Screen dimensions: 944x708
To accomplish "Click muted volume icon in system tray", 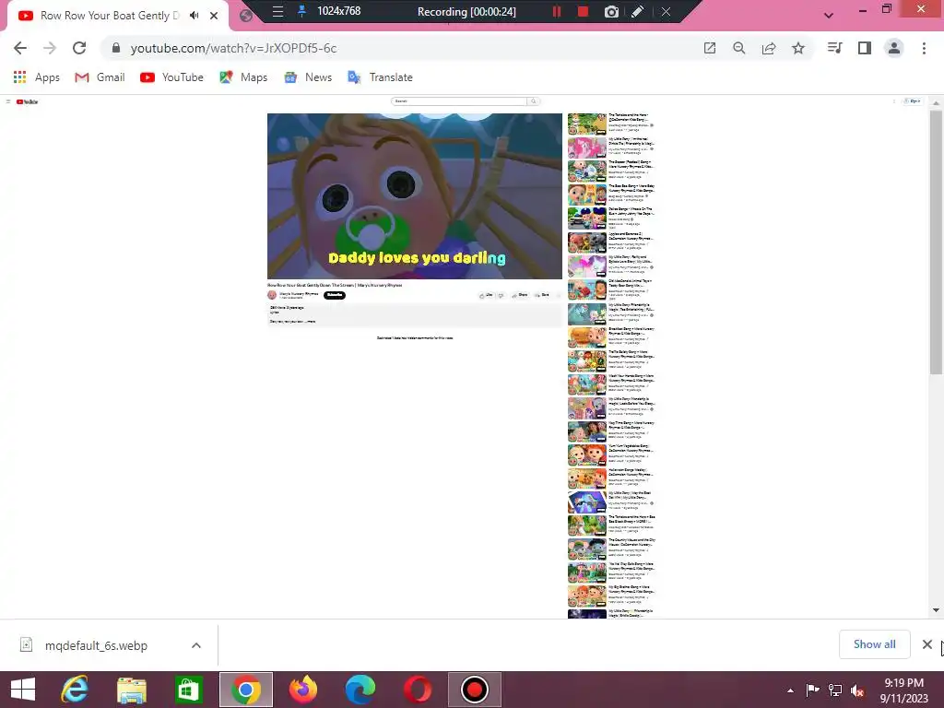I will tap(857, 690).
